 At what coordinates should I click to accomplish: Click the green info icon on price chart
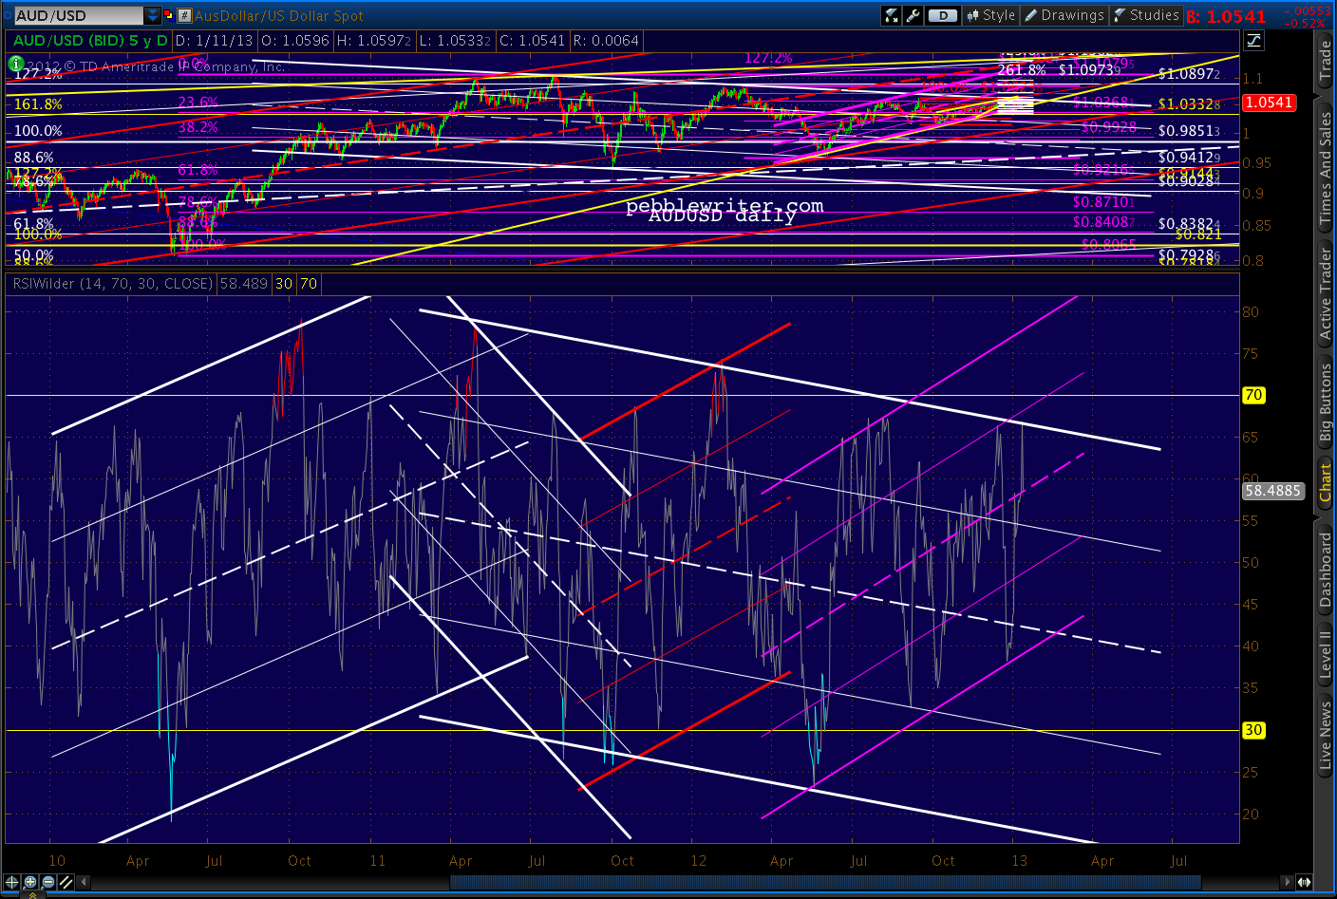click(x=16, y=64)
